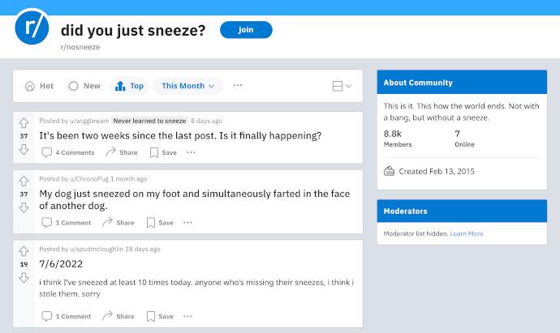The image size is (560, 333).
Task: Open more options on first post
Action: pyautogui.click(x=191, y=152)
